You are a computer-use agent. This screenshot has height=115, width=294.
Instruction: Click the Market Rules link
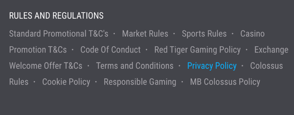tap(145, 34)
